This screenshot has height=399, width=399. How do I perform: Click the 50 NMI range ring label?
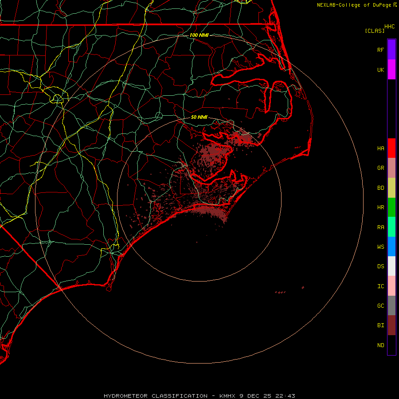[199, 117]
